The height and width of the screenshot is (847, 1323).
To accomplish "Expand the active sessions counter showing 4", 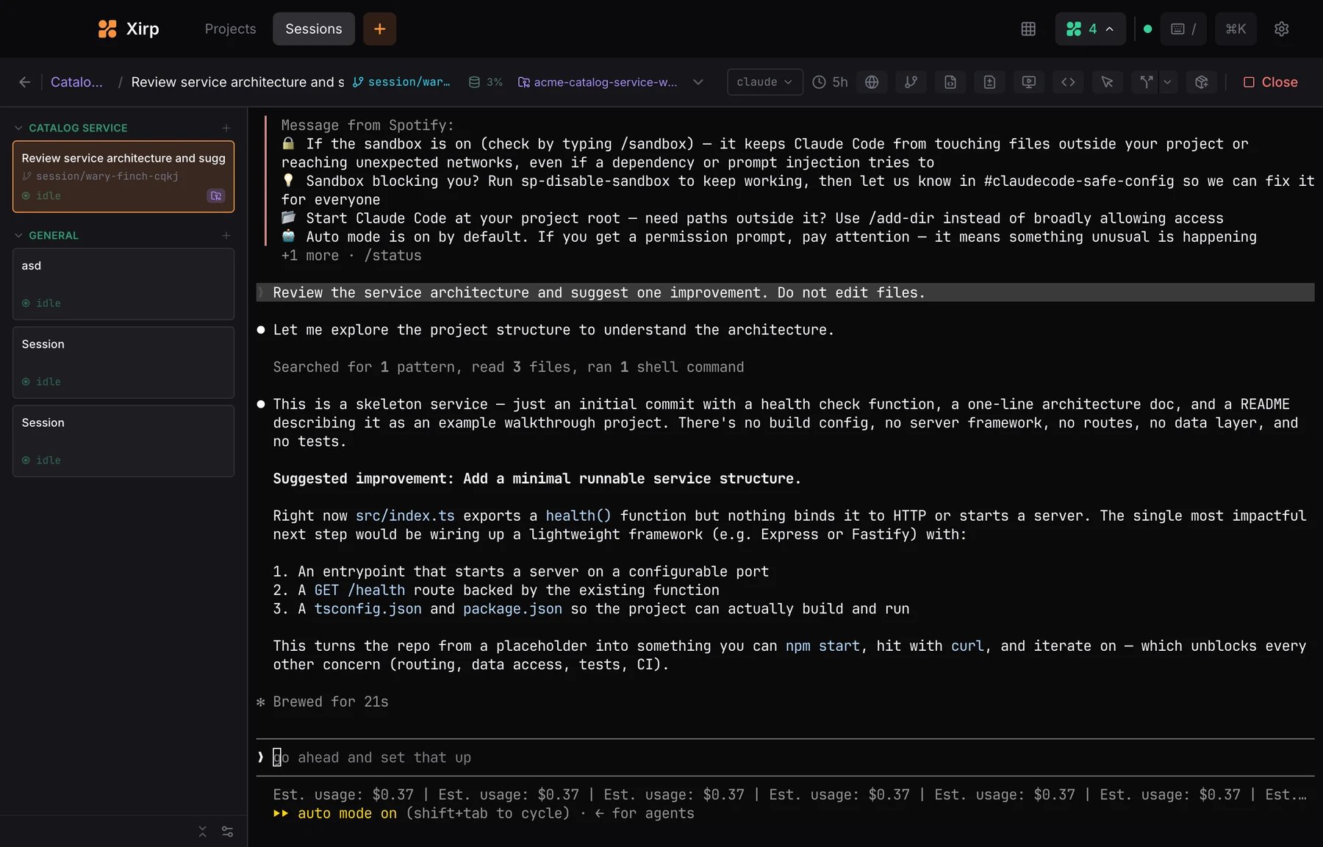I will pos(1090,29).
